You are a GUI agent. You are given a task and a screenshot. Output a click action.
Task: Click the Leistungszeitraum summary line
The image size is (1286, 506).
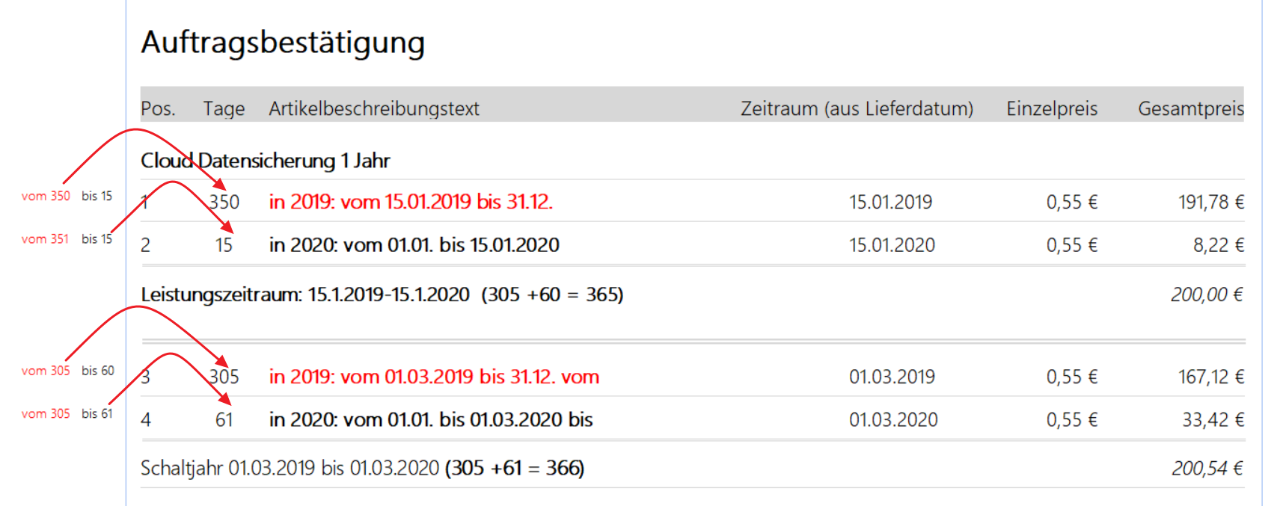coord(382,294)
